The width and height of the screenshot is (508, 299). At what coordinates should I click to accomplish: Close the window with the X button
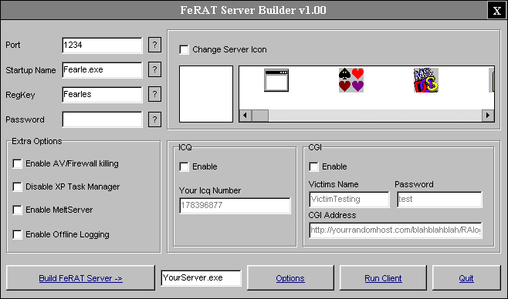tap(496, 11)
